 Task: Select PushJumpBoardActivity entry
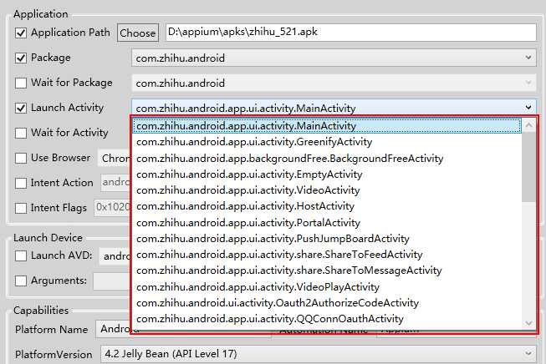click(x=327, y=239)
